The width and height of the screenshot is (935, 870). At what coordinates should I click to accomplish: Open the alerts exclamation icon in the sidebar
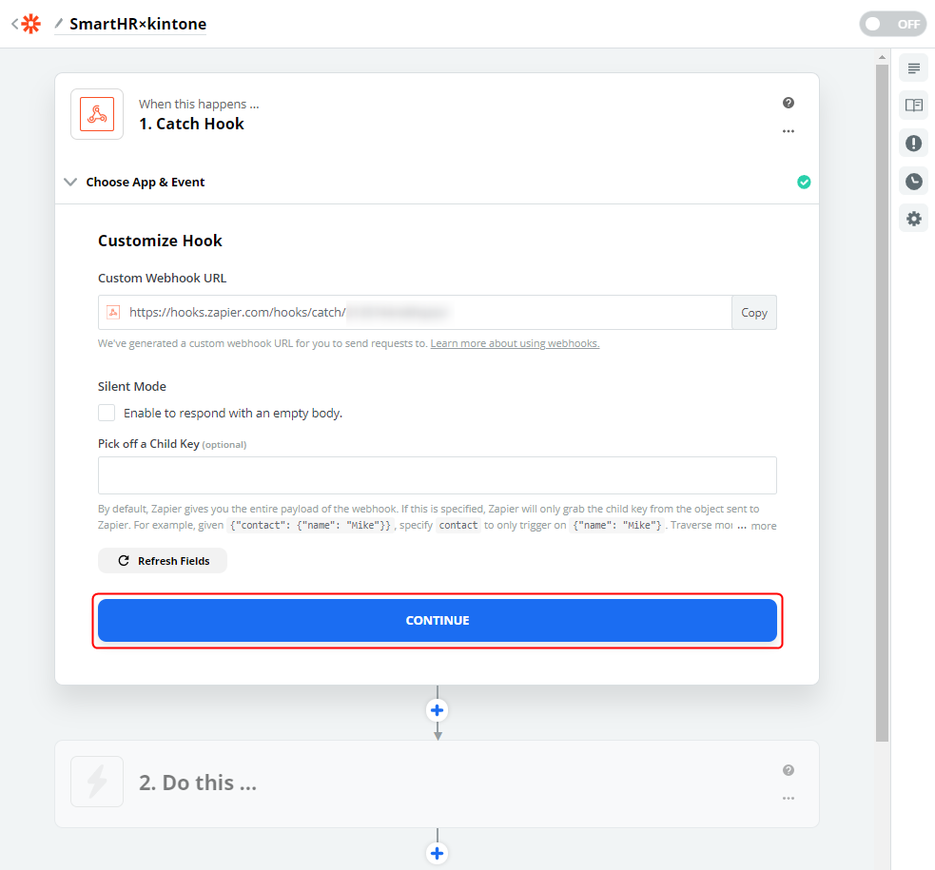point(913,143)
